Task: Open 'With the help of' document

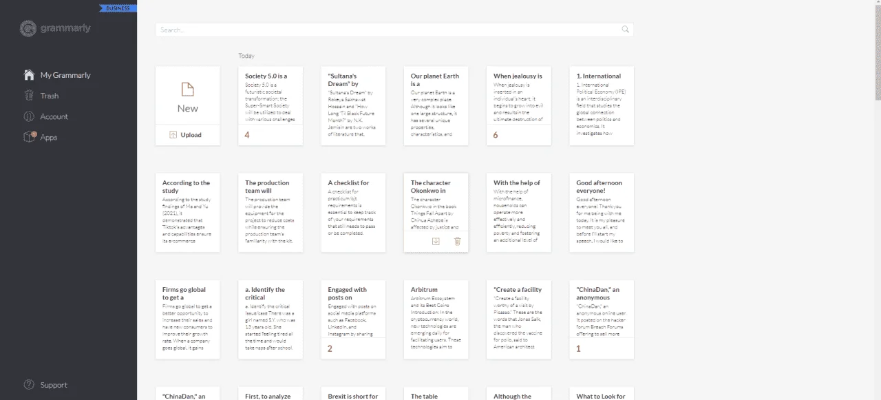Action: [x=518, y=213]
